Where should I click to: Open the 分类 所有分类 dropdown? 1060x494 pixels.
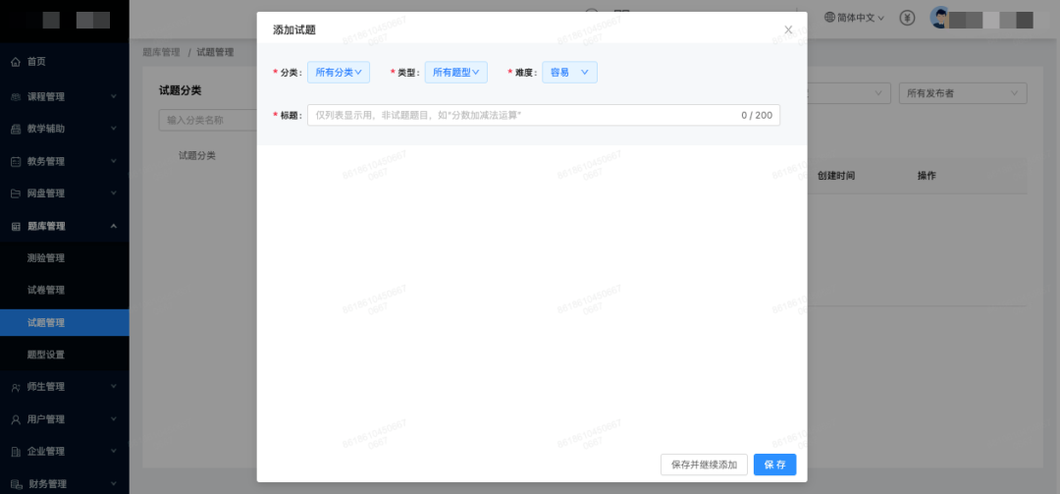point(339,72)
